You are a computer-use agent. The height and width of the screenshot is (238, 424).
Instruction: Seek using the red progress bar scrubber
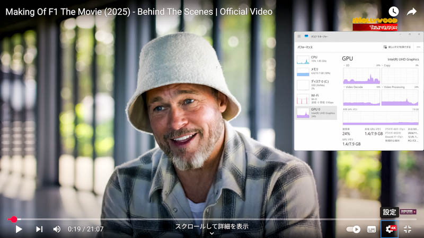(x=13, y=219)
